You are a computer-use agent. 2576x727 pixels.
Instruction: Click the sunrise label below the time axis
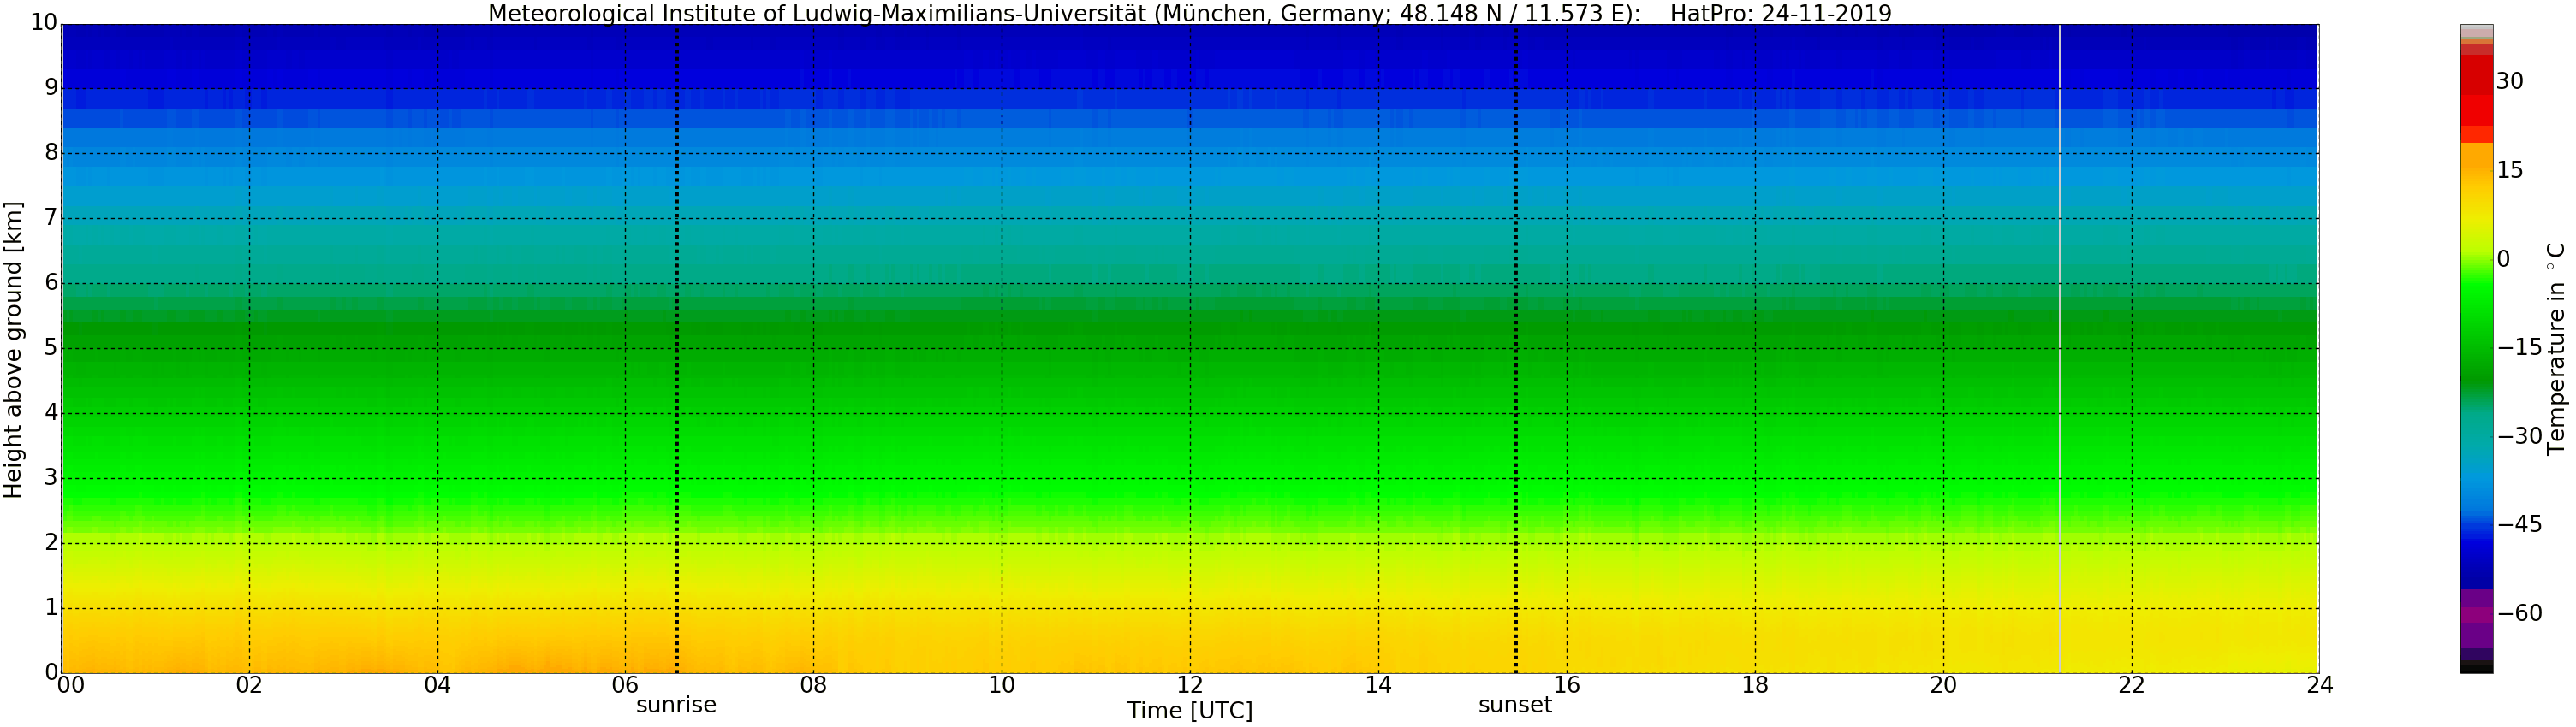pos(676,705)
